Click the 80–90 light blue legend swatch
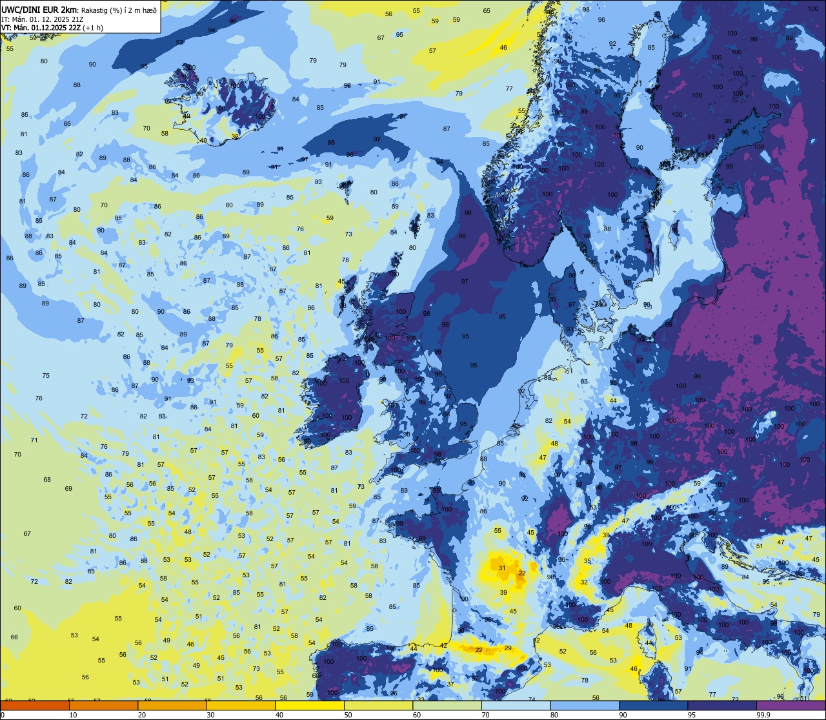826x720 pixels. pyautogui.click(x=585, y=706)
